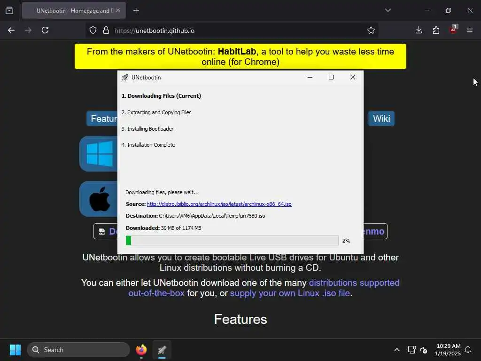Open the tracking protection shield icon

point(93,31)
